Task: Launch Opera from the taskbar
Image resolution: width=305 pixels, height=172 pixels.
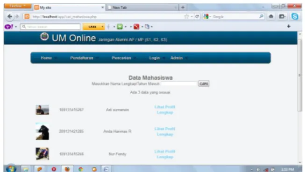Action: (54, 169)
